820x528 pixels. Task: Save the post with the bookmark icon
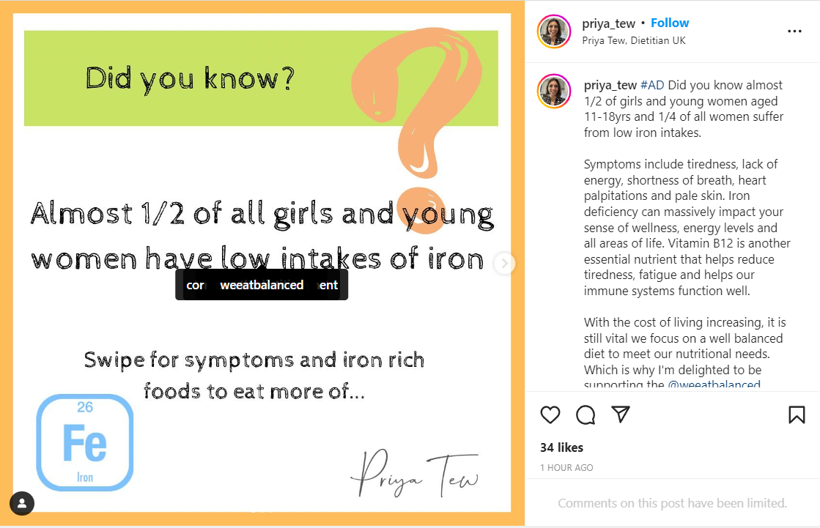point(797,415)
